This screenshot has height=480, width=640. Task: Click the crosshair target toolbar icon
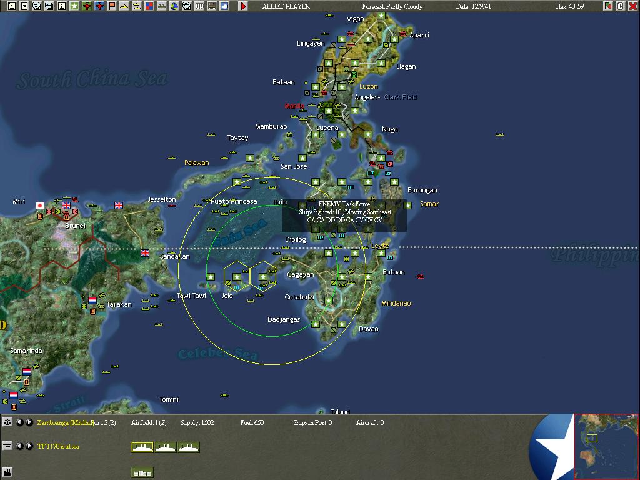point(186,6)
